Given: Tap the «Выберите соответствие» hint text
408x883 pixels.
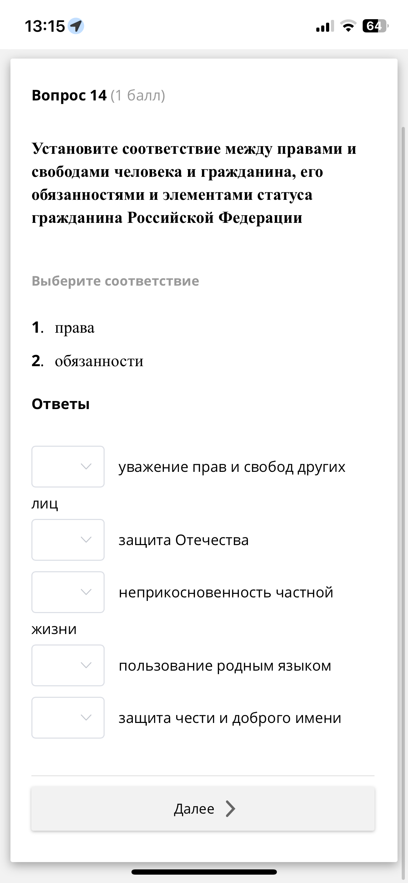Looking at the screenshot, I should 115,281.
